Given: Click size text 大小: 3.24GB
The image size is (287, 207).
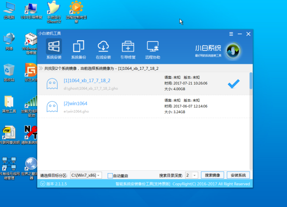Looking at the screenshot, I should click(175, 112).
